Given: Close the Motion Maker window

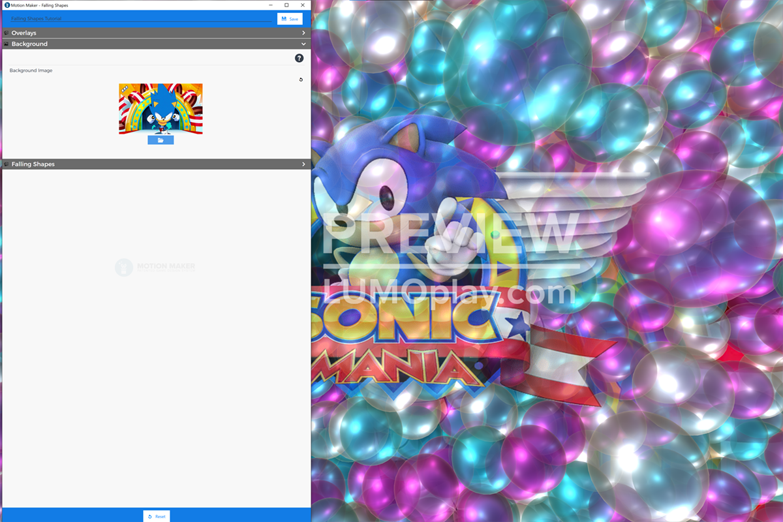Looking at the screenshot, I should click(302, 5).
